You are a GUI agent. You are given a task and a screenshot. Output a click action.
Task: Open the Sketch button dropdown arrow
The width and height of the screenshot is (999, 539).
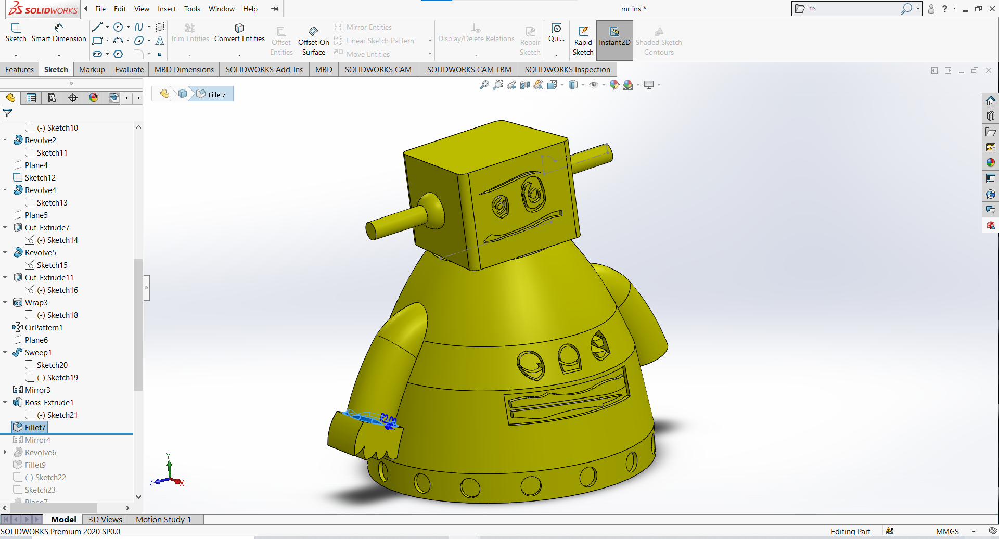click(16, 55)
